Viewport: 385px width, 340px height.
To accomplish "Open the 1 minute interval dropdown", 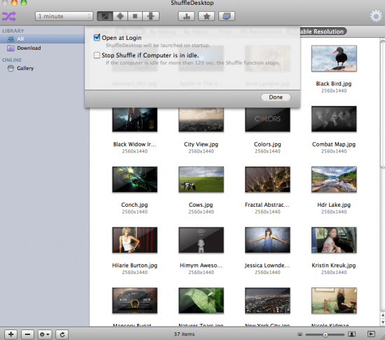I will [64, 16].
